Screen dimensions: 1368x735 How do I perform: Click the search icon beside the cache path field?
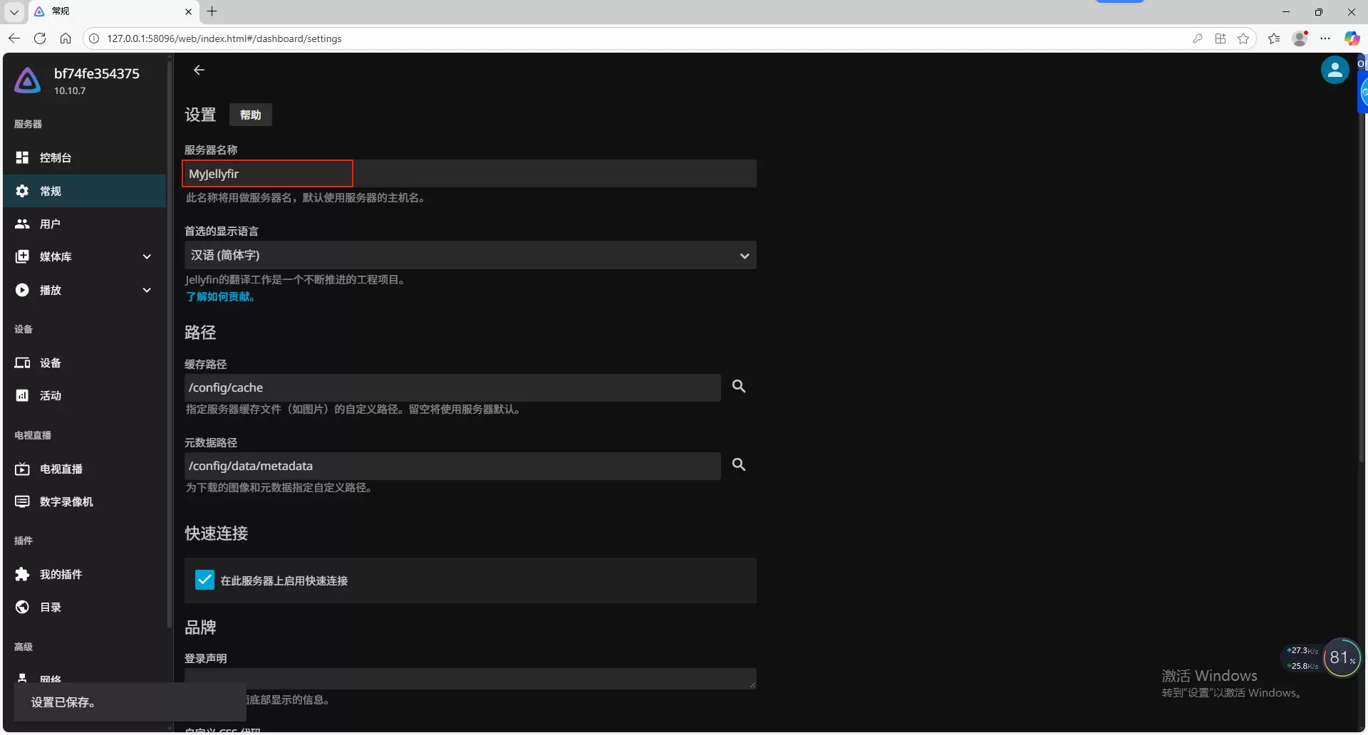click(739, 387)
